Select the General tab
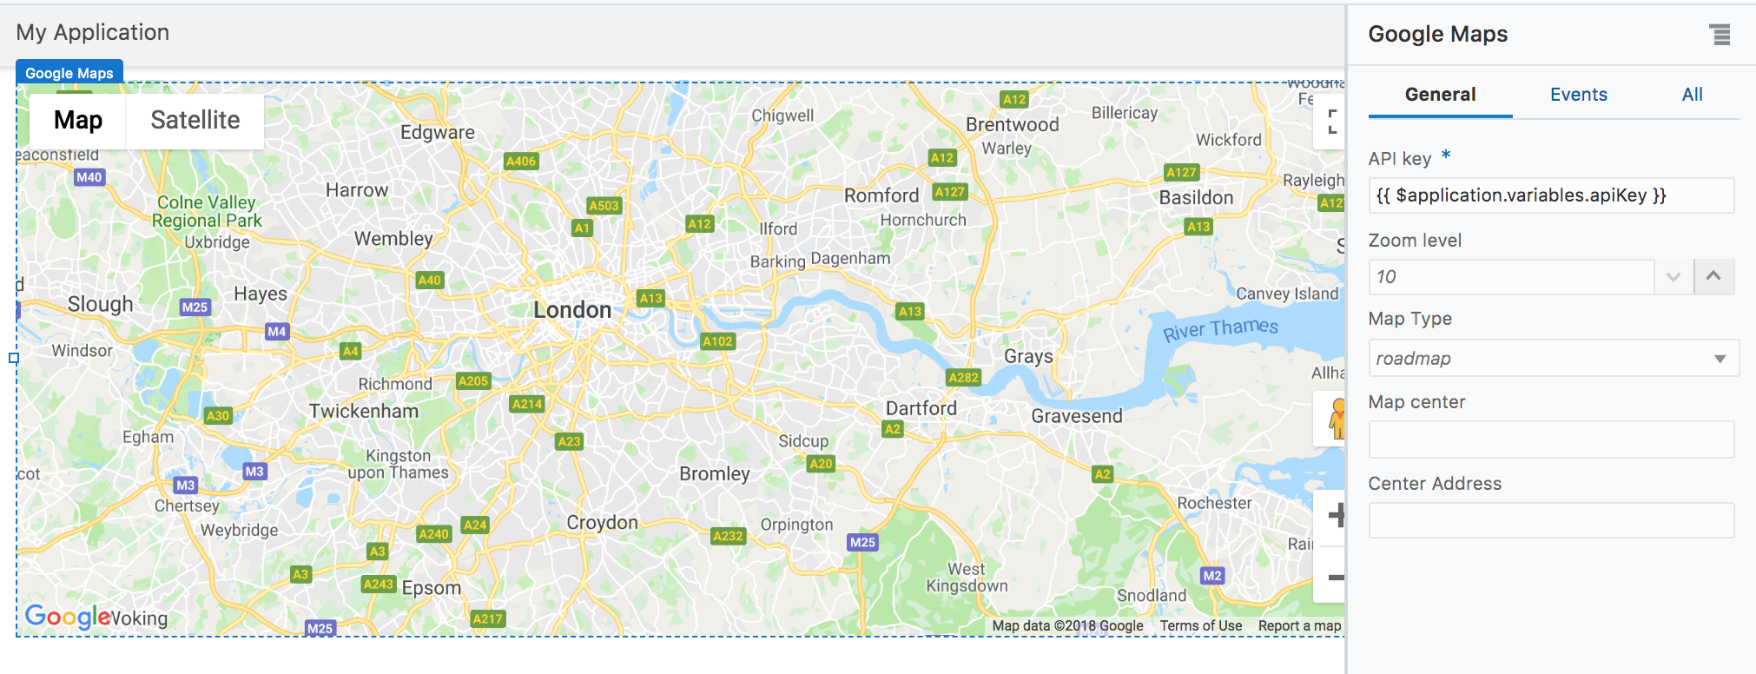This screenshot has height=674, width=1756. click(x=1440, y=95)
